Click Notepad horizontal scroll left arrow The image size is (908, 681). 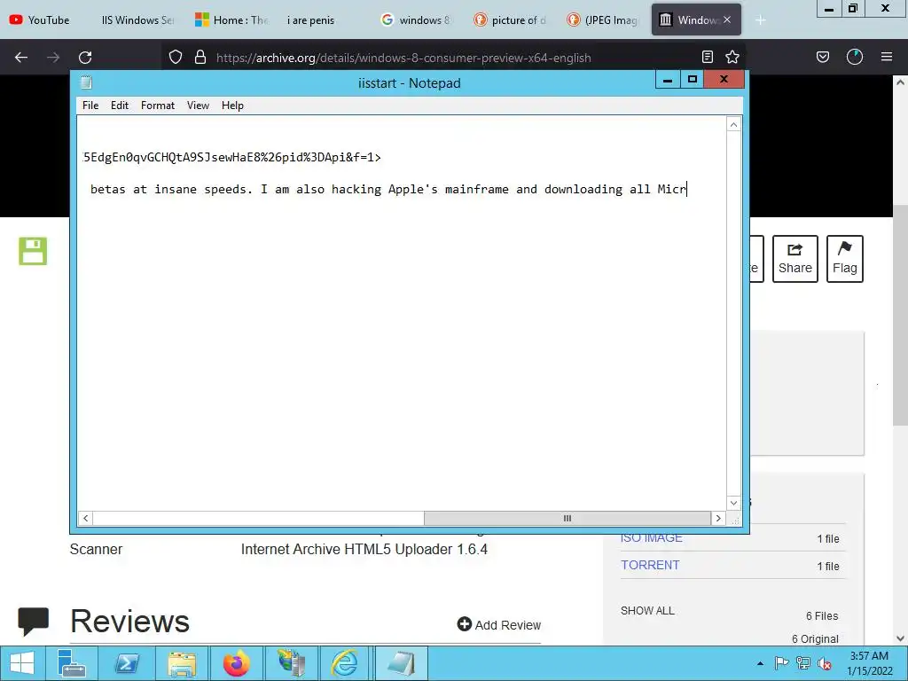point(86,518)
